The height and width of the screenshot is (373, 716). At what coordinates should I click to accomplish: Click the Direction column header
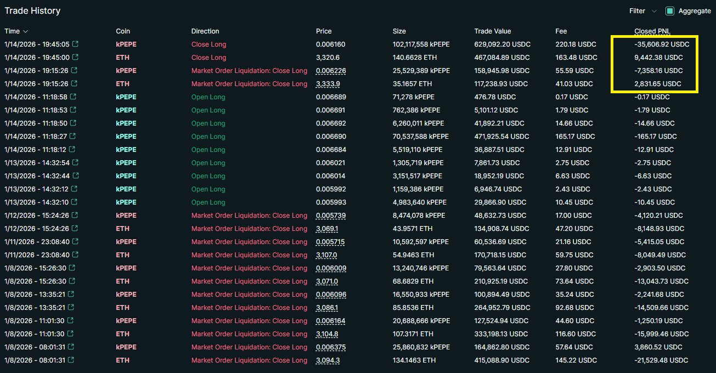coord(205,31)
